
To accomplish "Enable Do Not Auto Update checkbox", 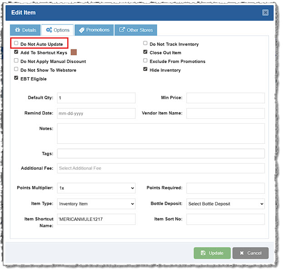I will coord(16,43).
